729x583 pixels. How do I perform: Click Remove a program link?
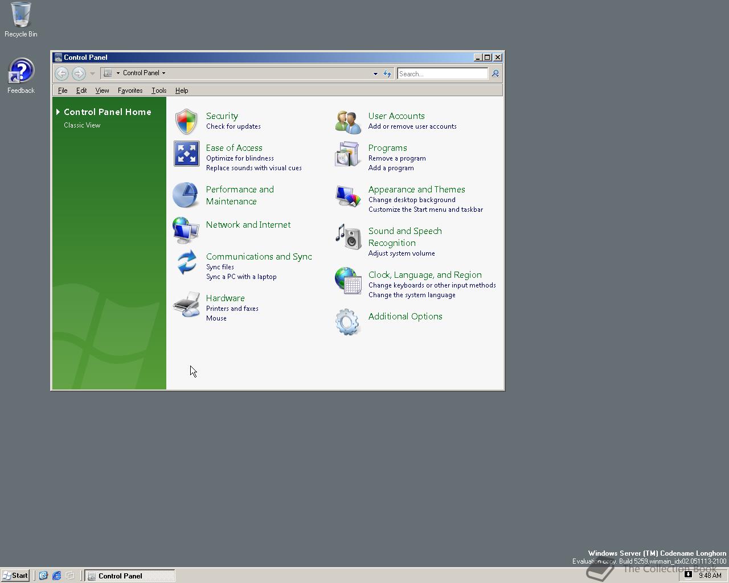(x=397, y=158)
